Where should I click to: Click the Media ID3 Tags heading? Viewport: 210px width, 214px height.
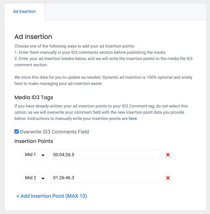(x=34, y=98)
